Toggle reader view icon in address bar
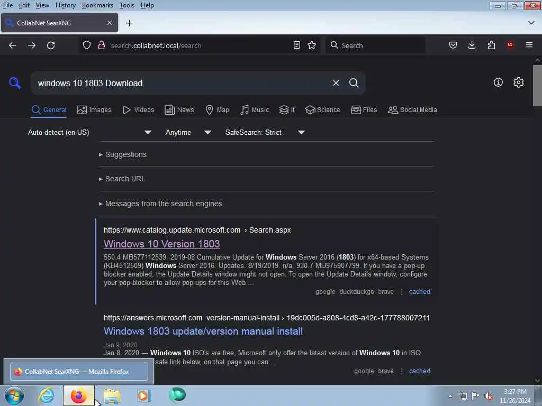542x406 pixels. (x=296, y=45)
